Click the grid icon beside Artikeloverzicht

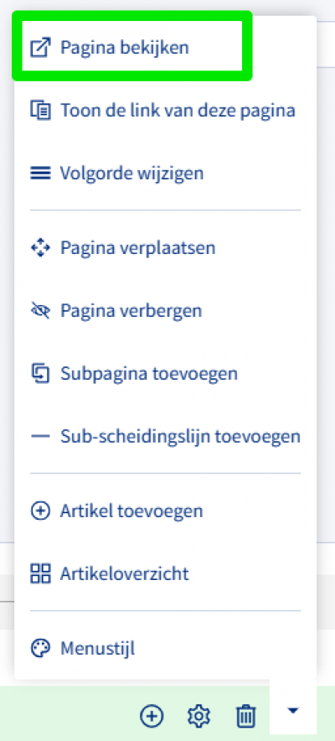coord(40,573)
